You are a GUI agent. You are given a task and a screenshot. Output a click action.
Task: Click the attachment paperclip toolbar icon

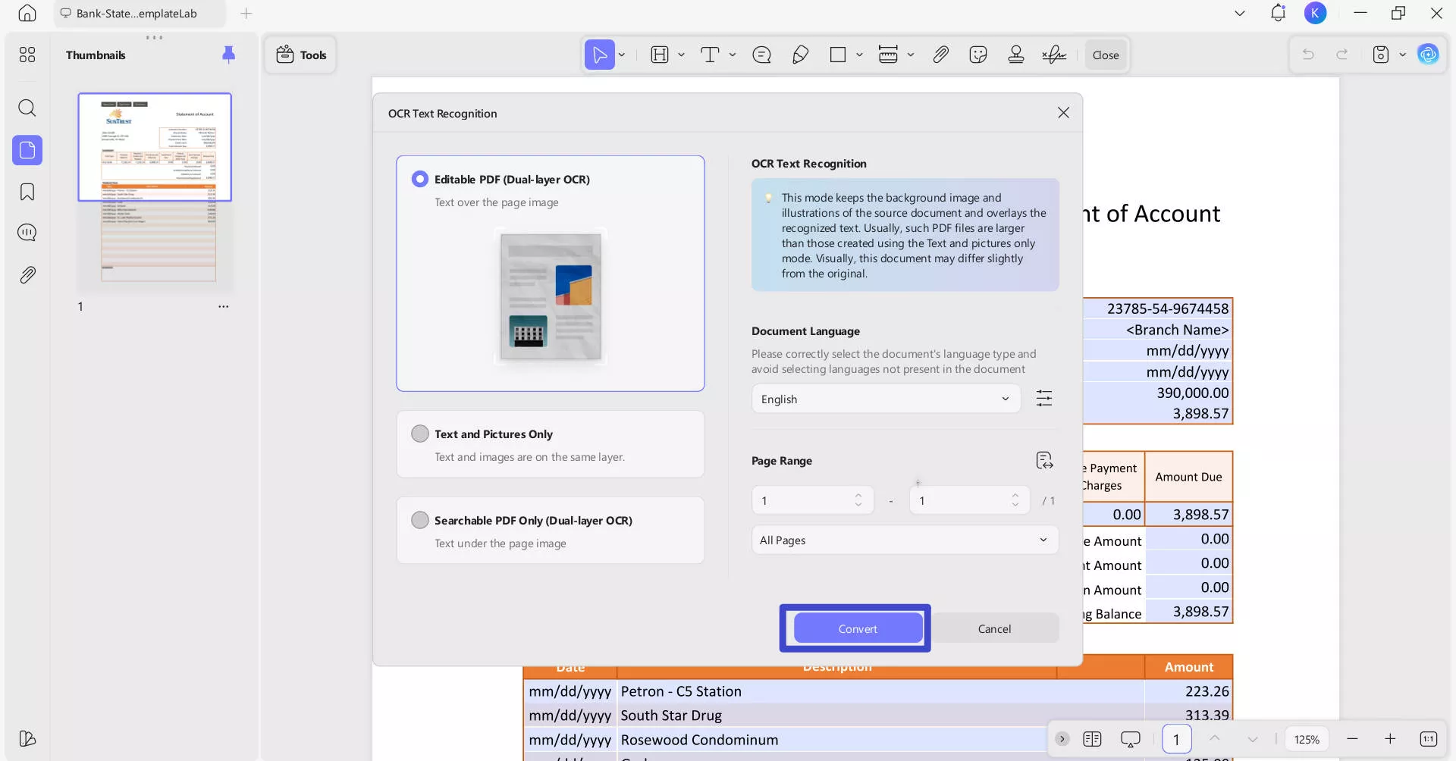tap(940, 55)
